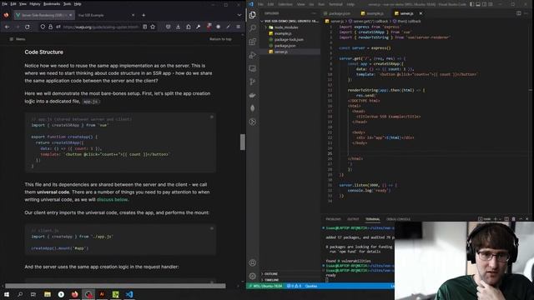Open VS Code Accounts icon
Image resolution: width=534 pixels, height=300 pixels.
[x=252, y=262]
